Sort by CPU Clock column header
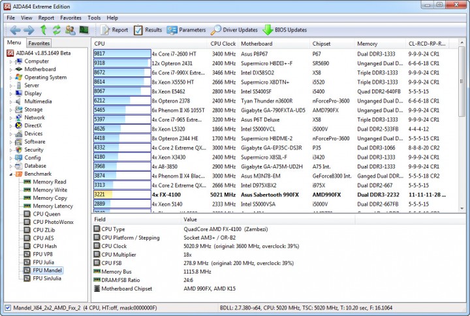The image size is (470, 316). point(223,44)
